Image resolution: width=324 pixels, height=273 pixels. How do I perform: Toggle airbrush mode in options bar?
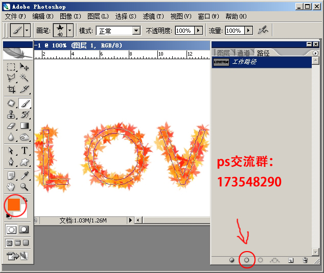(263, 30)
